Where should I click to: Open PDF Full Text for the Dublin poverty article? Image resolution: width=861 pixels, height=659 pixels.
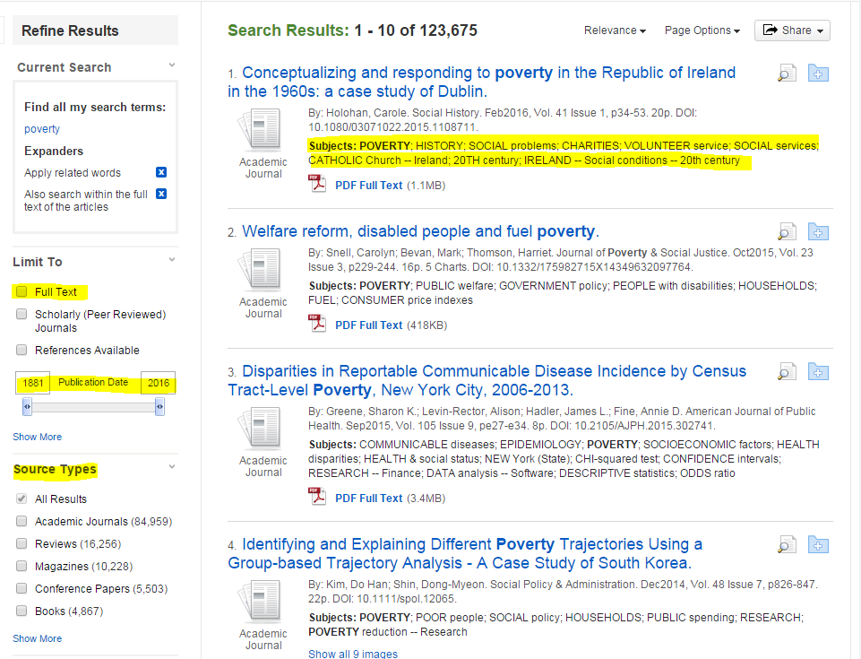point(370,185)
